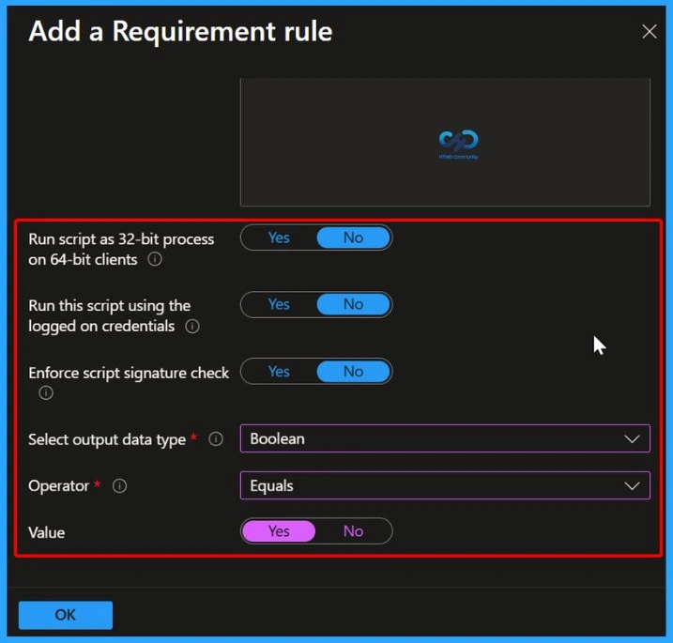The height and width of the screenshot is (643, 673).
Task: Click the 'Select output data type' label
Action: 107,439
